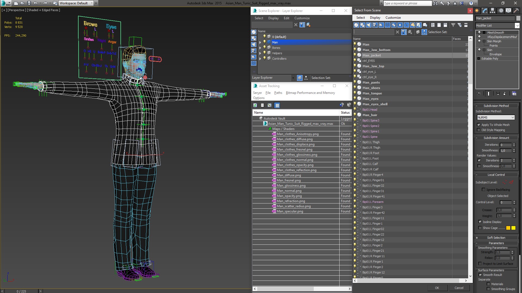
Task: Select the VRayDisplacementMod icon
Action: 479,37
